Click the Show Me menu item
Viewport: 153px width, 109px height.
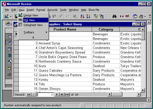[94, 10]
